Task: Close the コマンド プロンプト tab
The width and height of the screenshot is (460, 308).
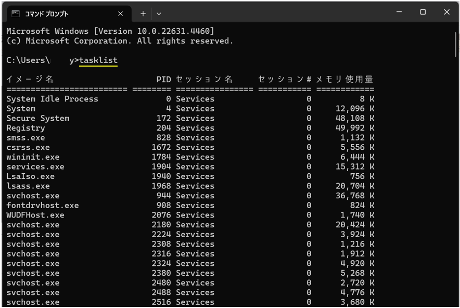Action: click(x=120, y=14)
